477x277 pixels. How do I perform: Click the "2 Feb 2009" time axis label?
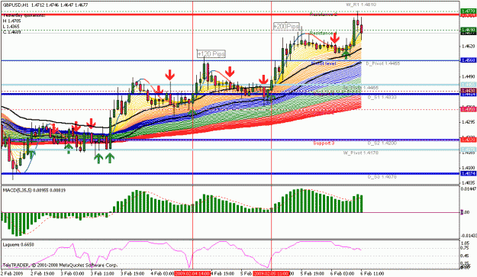pyautogui.click(x=12, y=274)
